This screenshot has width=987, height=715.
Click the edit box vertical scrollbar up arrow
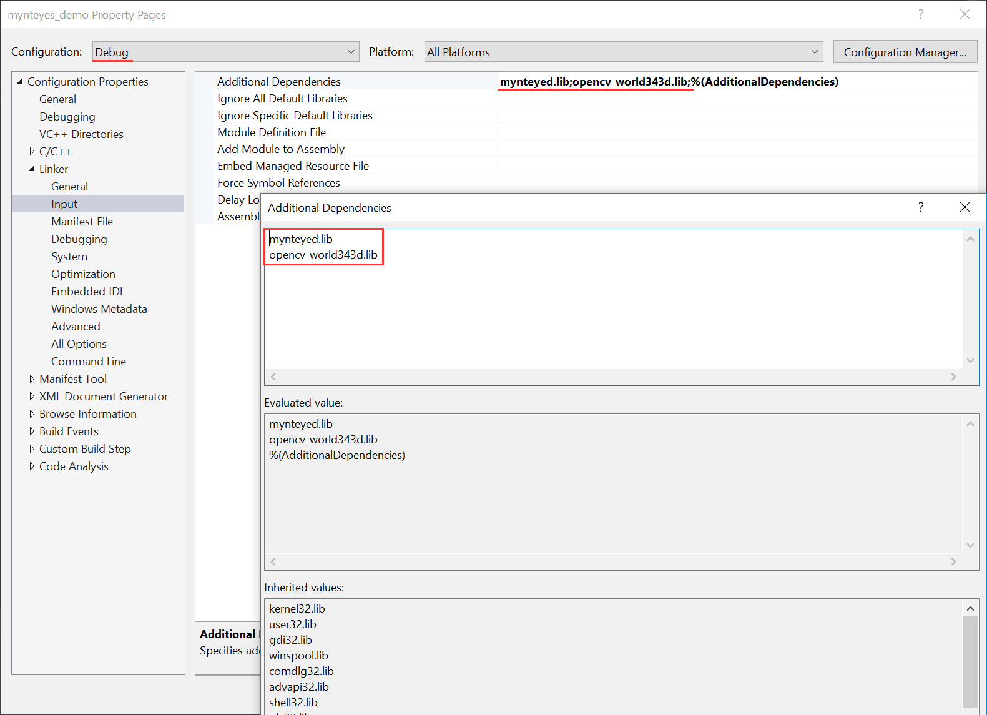click(970, 239)
